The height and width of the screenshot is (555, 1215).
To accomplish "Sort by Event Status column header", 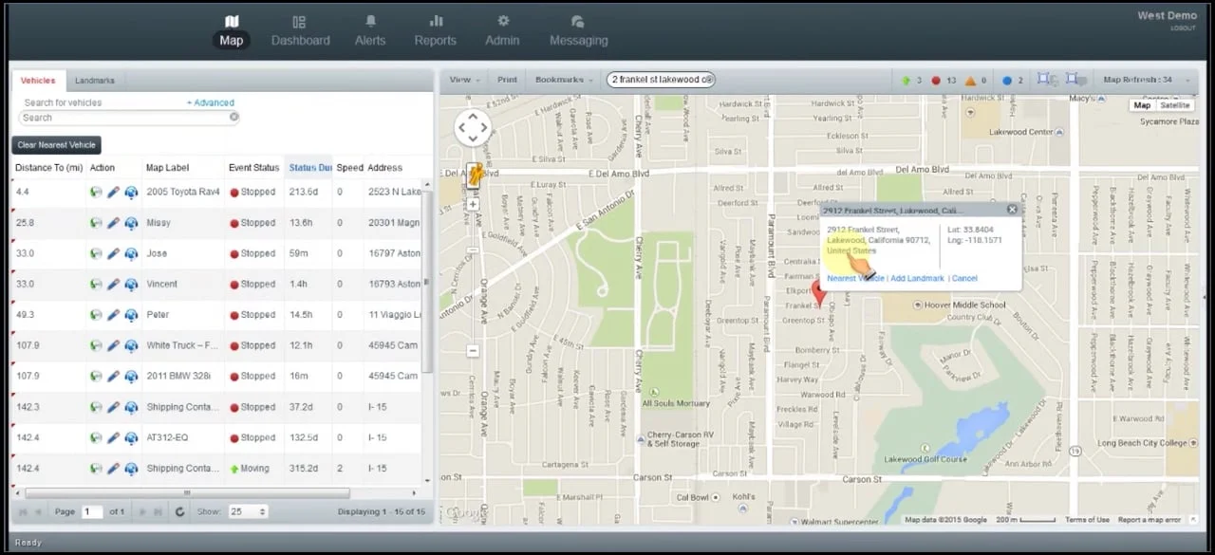I will [253, 168].
